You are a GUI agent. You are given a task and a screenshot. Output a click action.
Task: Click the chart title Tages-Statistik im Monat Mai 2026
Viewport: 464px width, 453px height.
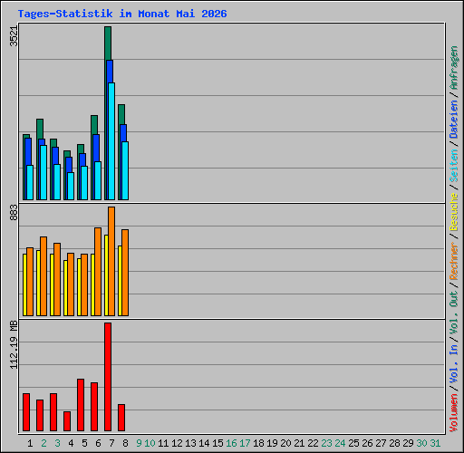pos(122,14)
